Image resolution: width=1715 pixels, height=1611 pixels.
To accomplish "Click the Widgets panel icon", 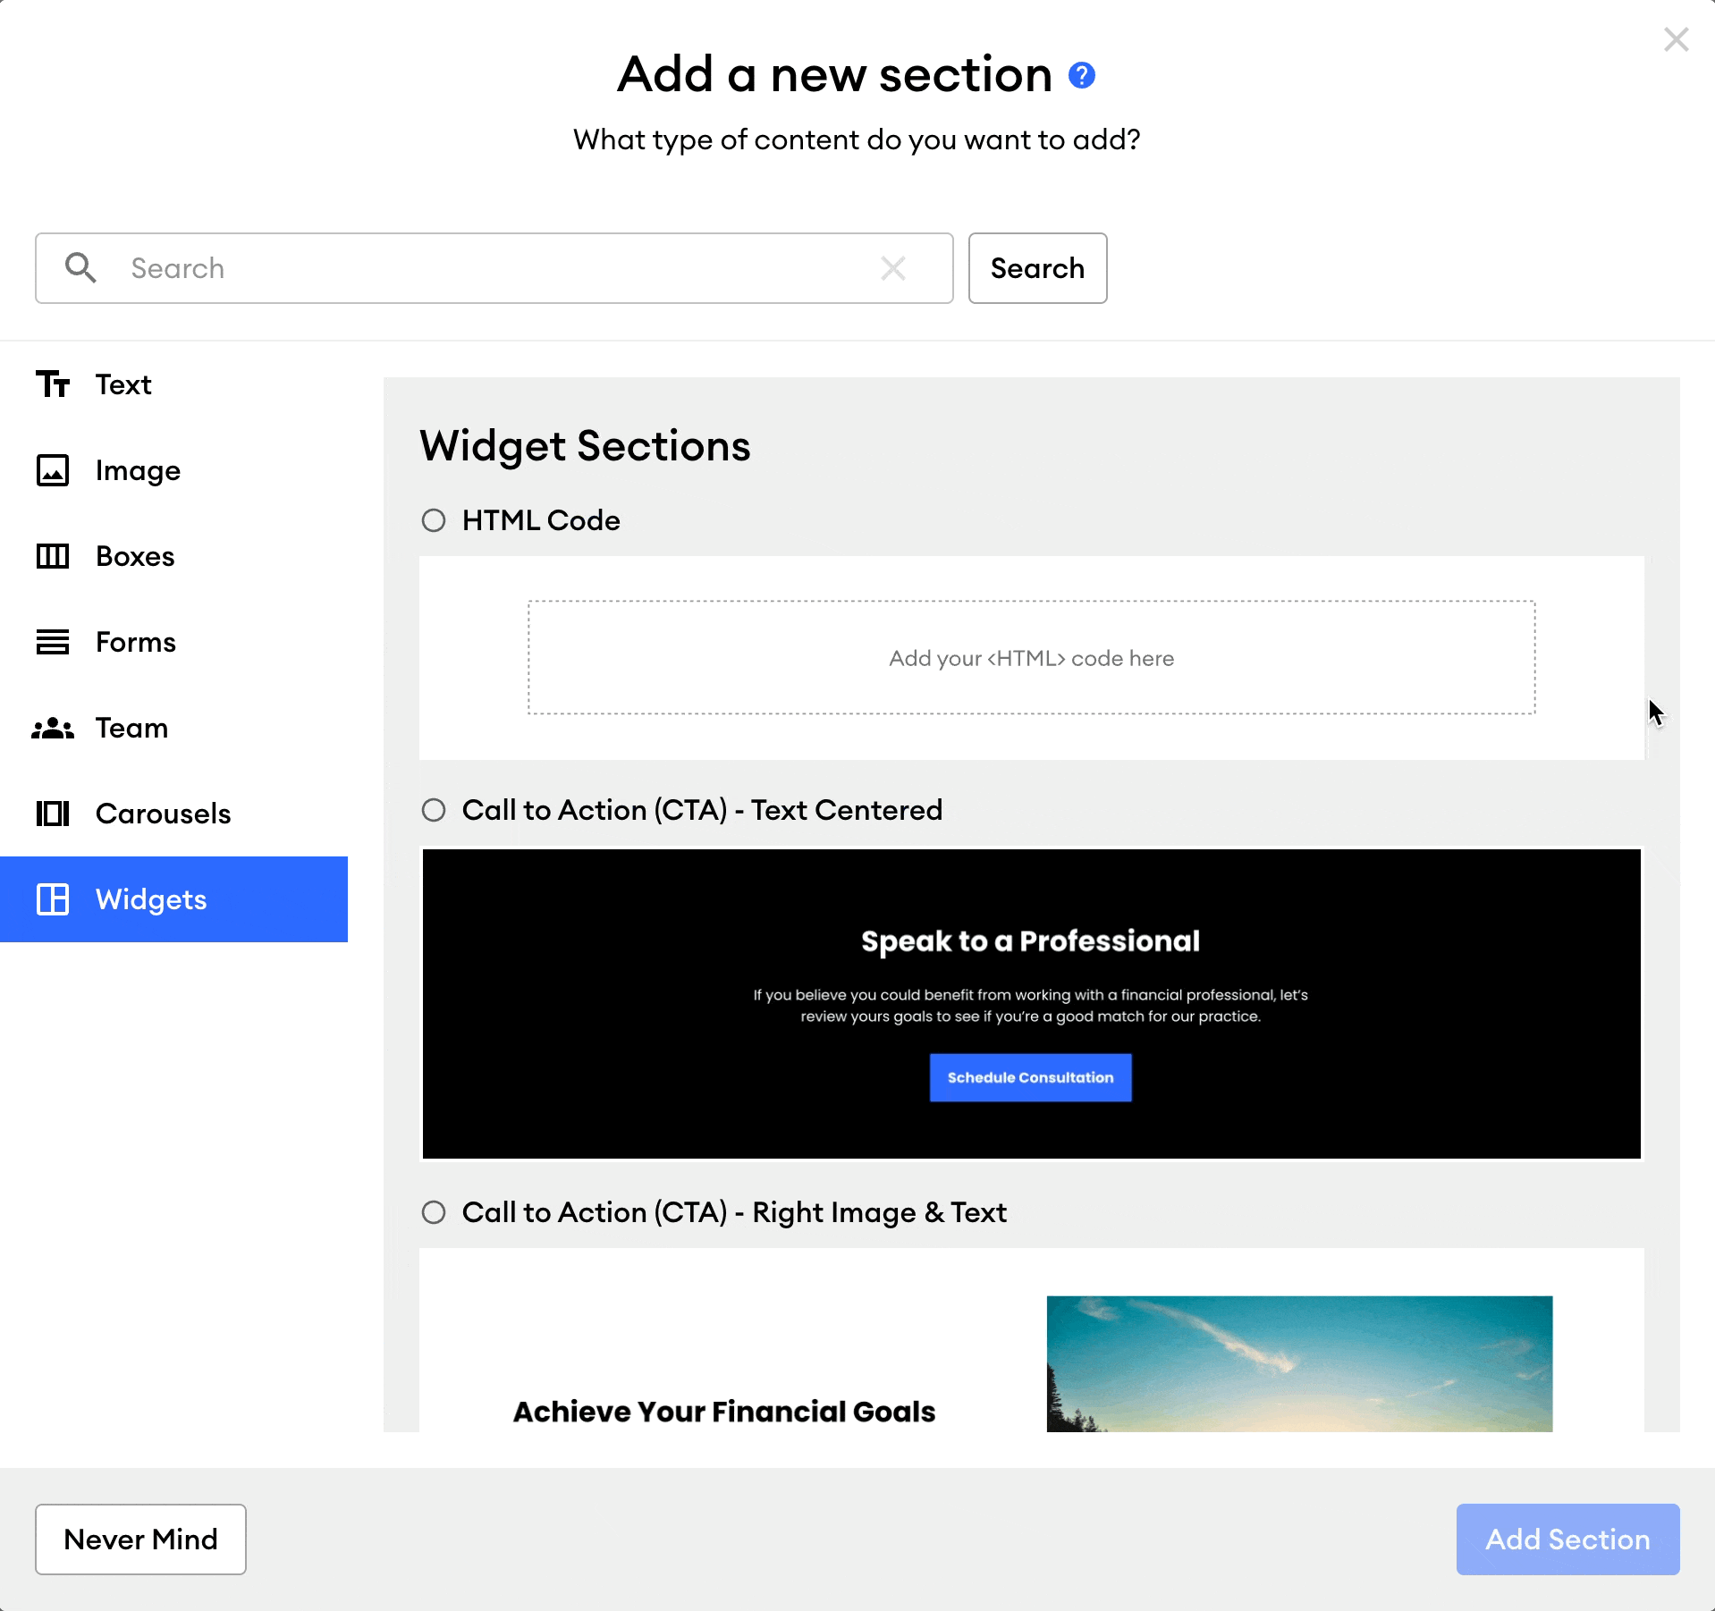I will pos(52,899).
